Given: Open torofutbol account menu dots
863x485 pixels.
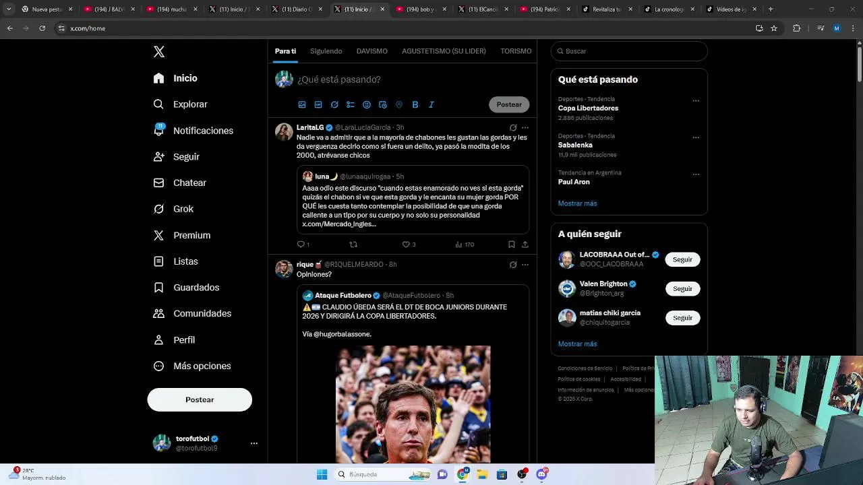Looking at the screenshot, I should pyautogui.click(x=254, y=443).
